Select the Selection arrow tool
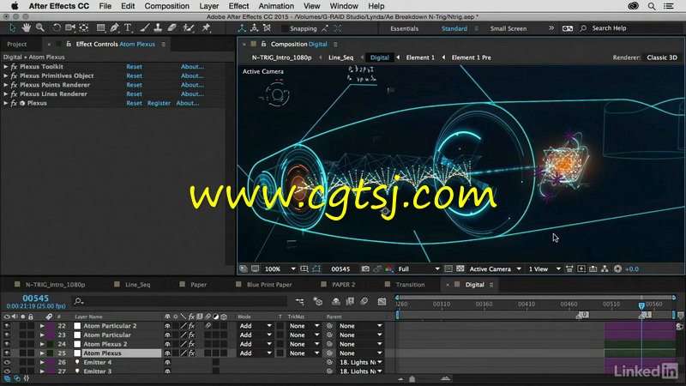This screenshot has width=686, height=386. [x=12, y=28]
